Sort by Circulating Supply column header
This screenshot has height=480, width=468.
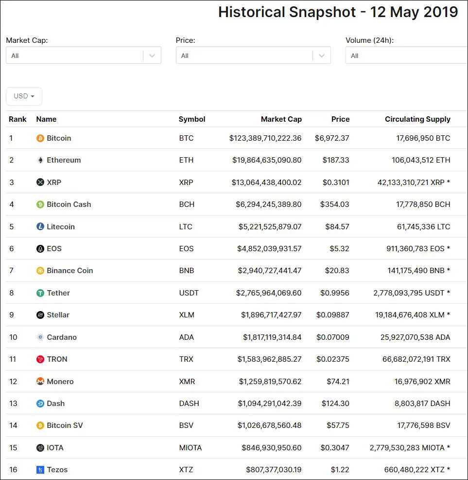(417, 119)
